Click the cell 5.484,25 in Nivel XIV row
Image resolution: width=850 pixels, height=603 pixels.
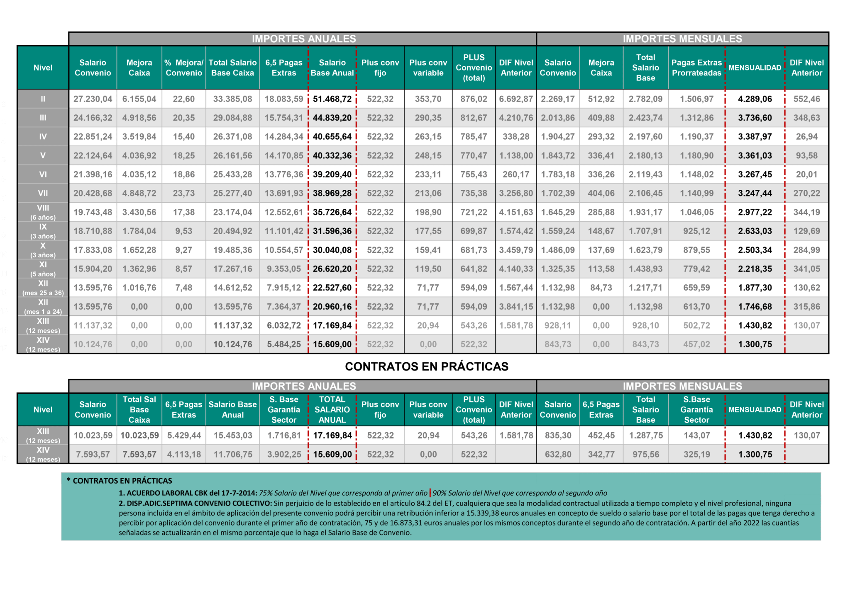point(284,344)
